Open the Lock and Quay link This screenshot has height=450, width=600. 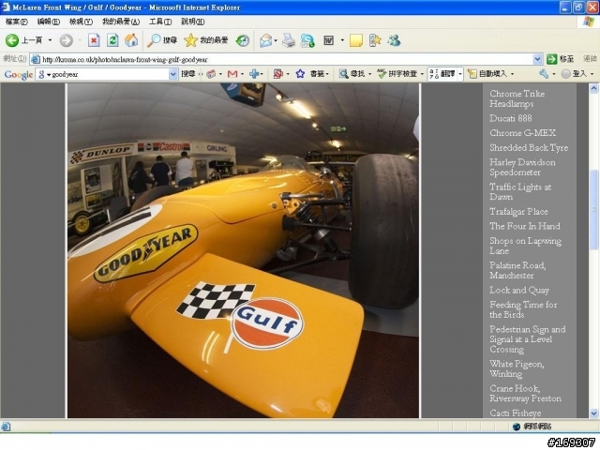click(x=518, y=290)
